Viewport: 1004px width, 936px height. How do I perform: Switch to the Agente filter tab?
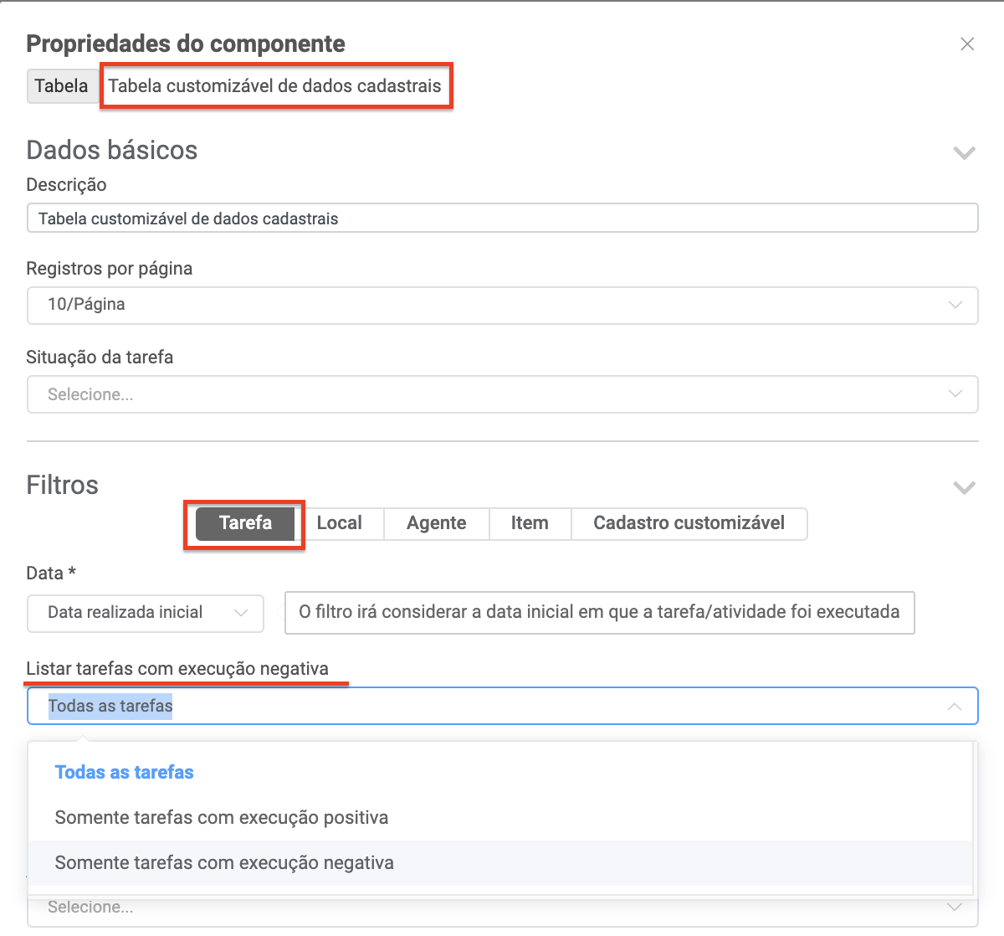click(436, 523)
